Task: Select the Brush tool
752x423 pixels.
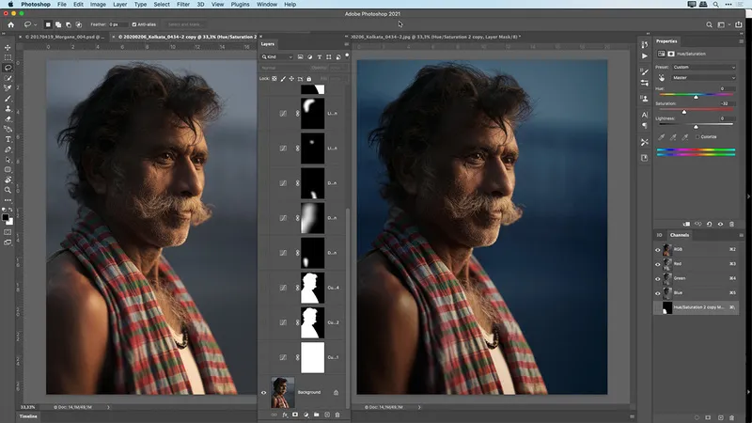Action: coord(8,99)
